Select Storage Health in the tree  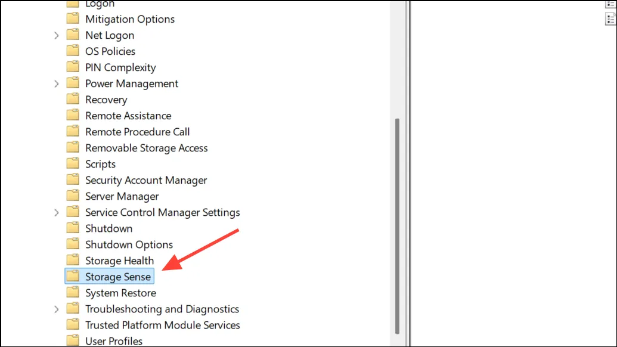click(x=119, y=261)
